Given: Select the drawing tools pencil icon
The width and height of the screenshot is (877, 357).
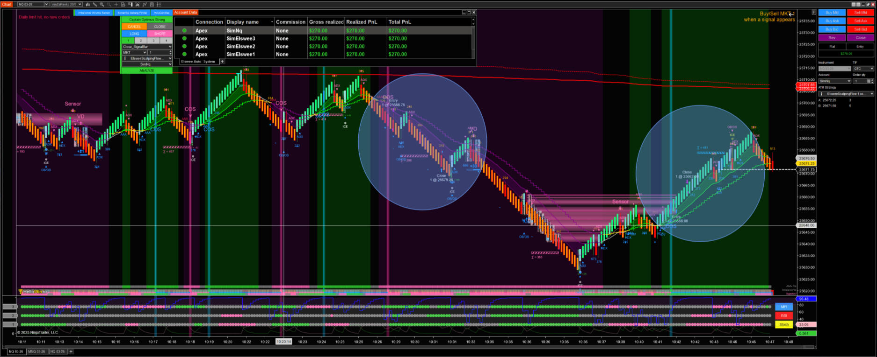Looking at the screenshot, I should pos(95,4).
